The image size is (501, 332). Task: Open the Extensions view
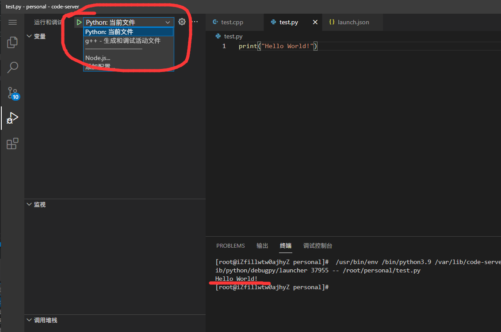pyautogui.click(x=12, y=143)
